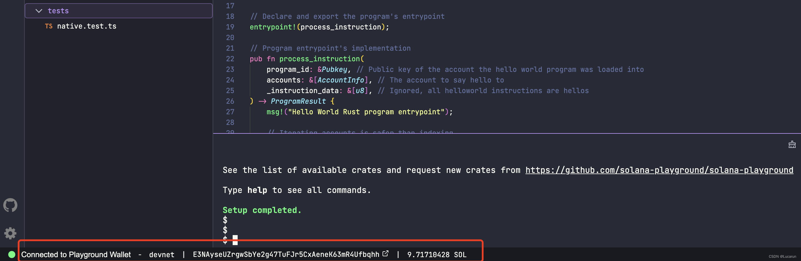Click 'entrypoint!' on line 19
The width and height of the screenshot is (801, 261).
pos(273,27)
